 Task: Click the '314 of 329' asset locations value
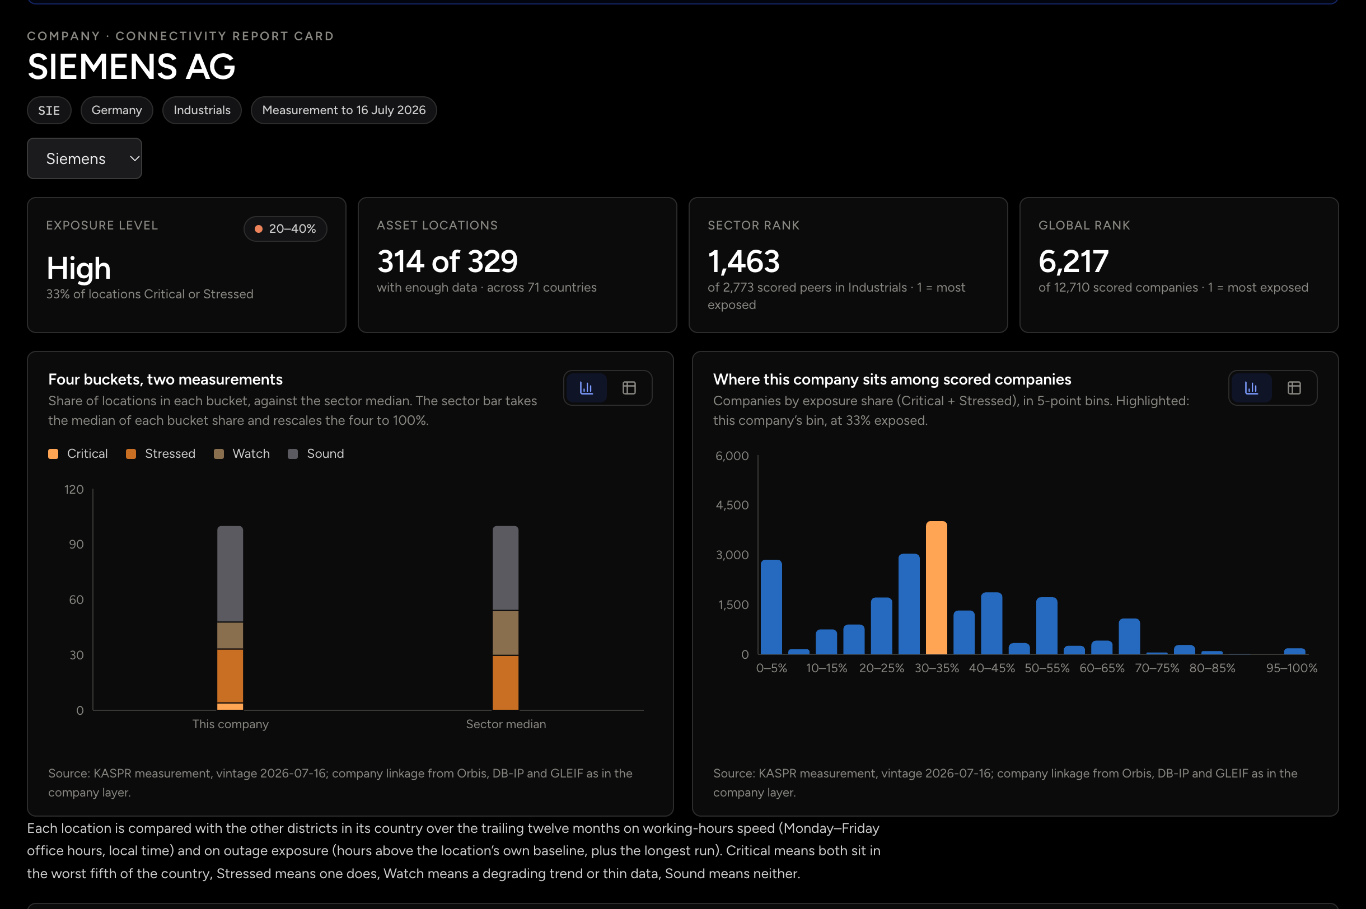[x=447, y=261]
